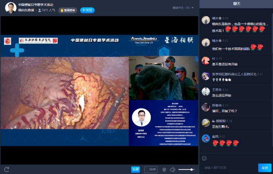Click the host avatar of 杨向东教授
273x174 pixels.
[11, 8]
